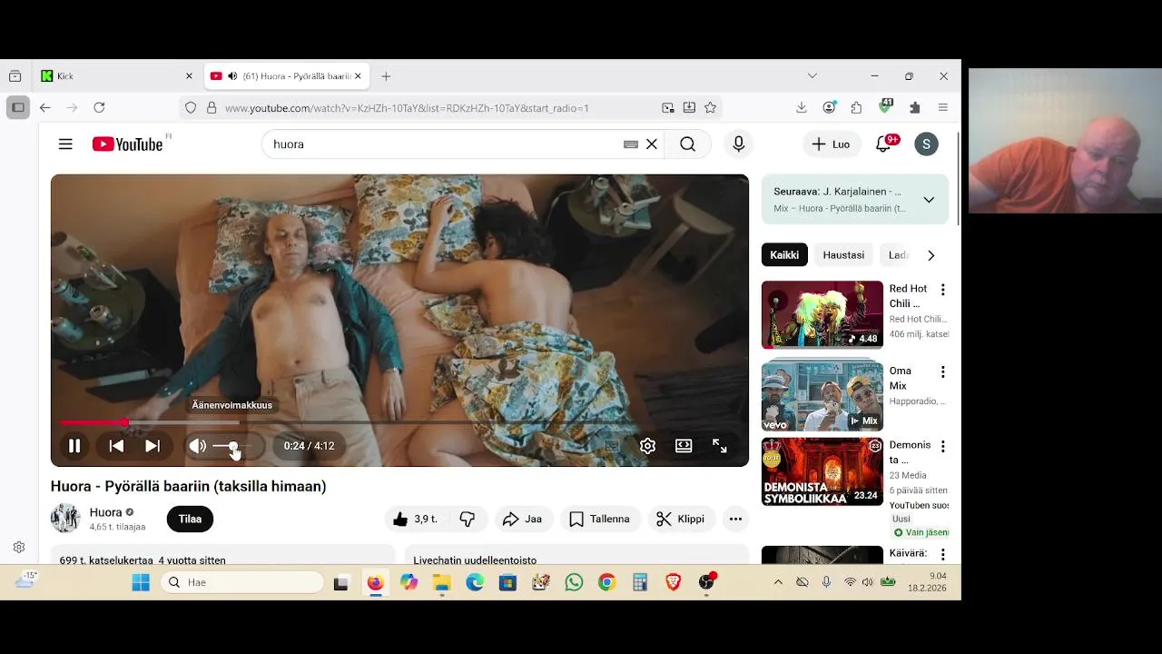Open the Oma Mix thumbnail
The image size is (1162, 654).
pyautogui.click(x=822, y=396)
